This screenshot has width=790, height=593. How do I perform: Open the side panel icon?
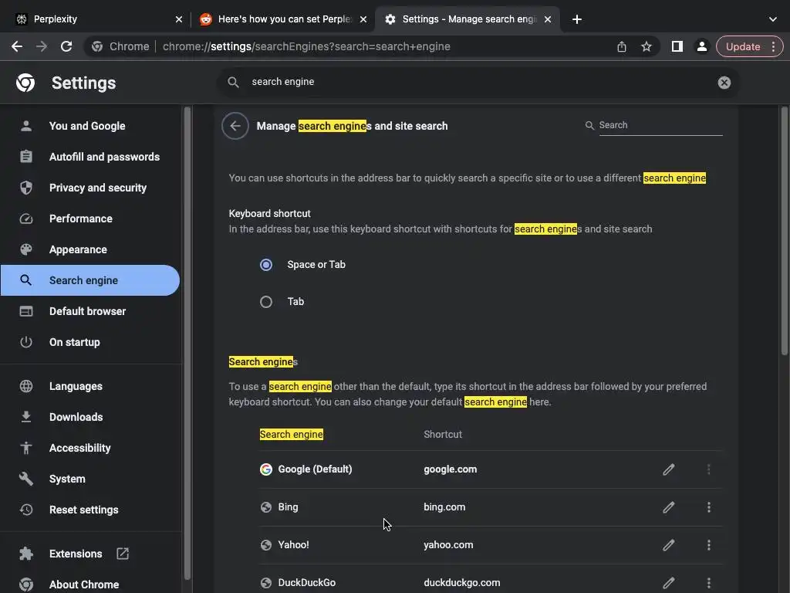click(x=677, y=46)
